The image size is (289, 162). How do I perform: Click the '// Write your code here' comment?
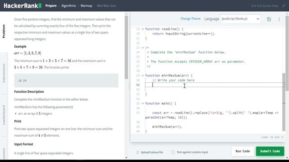173,80
